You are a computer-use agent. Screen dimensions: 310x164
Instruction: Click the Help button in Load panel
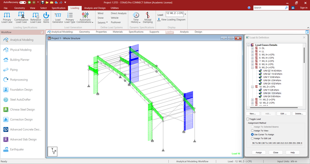tap(293, 152)
